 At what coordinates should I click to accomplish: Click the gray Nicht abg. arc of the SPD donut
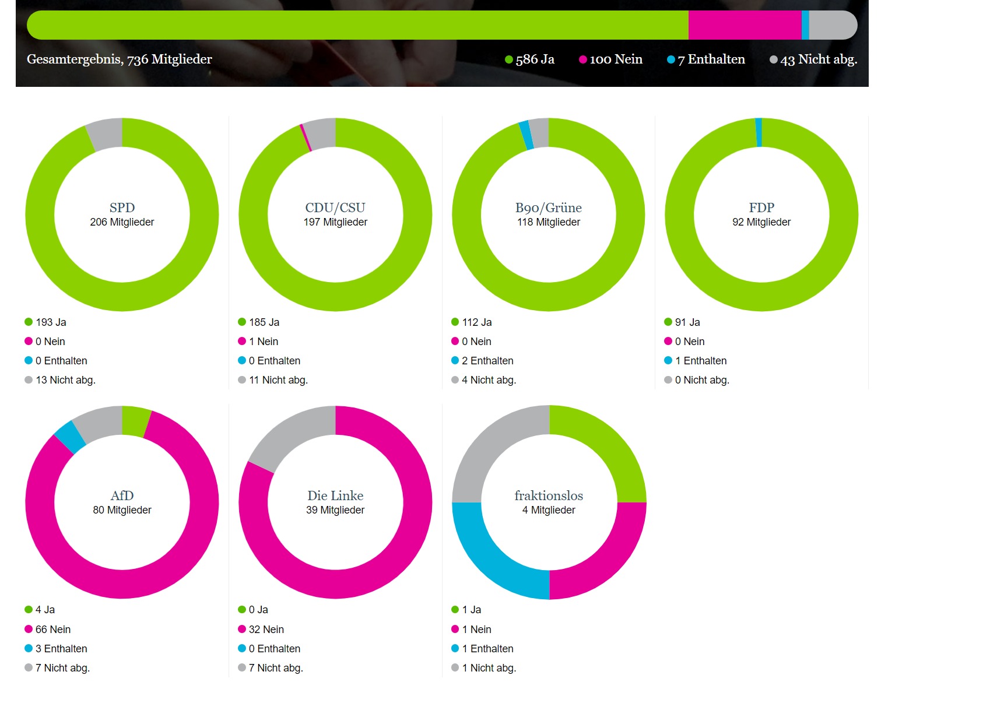(x=105, y=133)
